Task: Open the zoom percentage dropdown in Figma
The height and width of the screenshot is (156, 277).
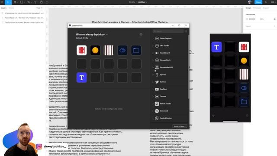Action: coord(273,2)
